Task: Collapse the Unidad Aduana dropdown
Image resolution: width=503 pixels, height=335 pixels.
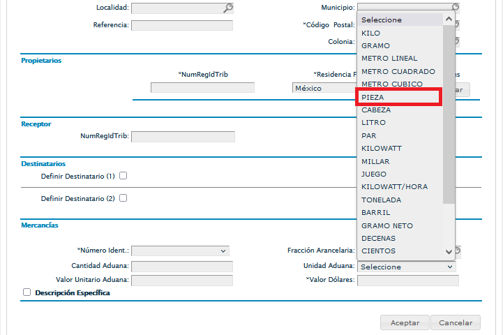Action: click(x=406, y=267)
